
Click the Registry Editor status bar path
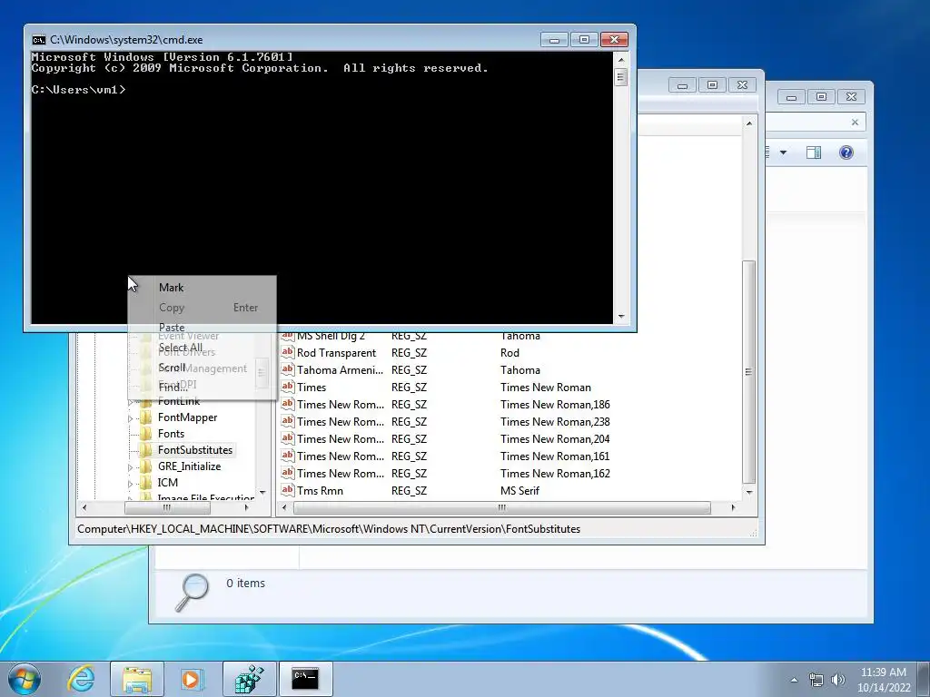tap(329, 529)
